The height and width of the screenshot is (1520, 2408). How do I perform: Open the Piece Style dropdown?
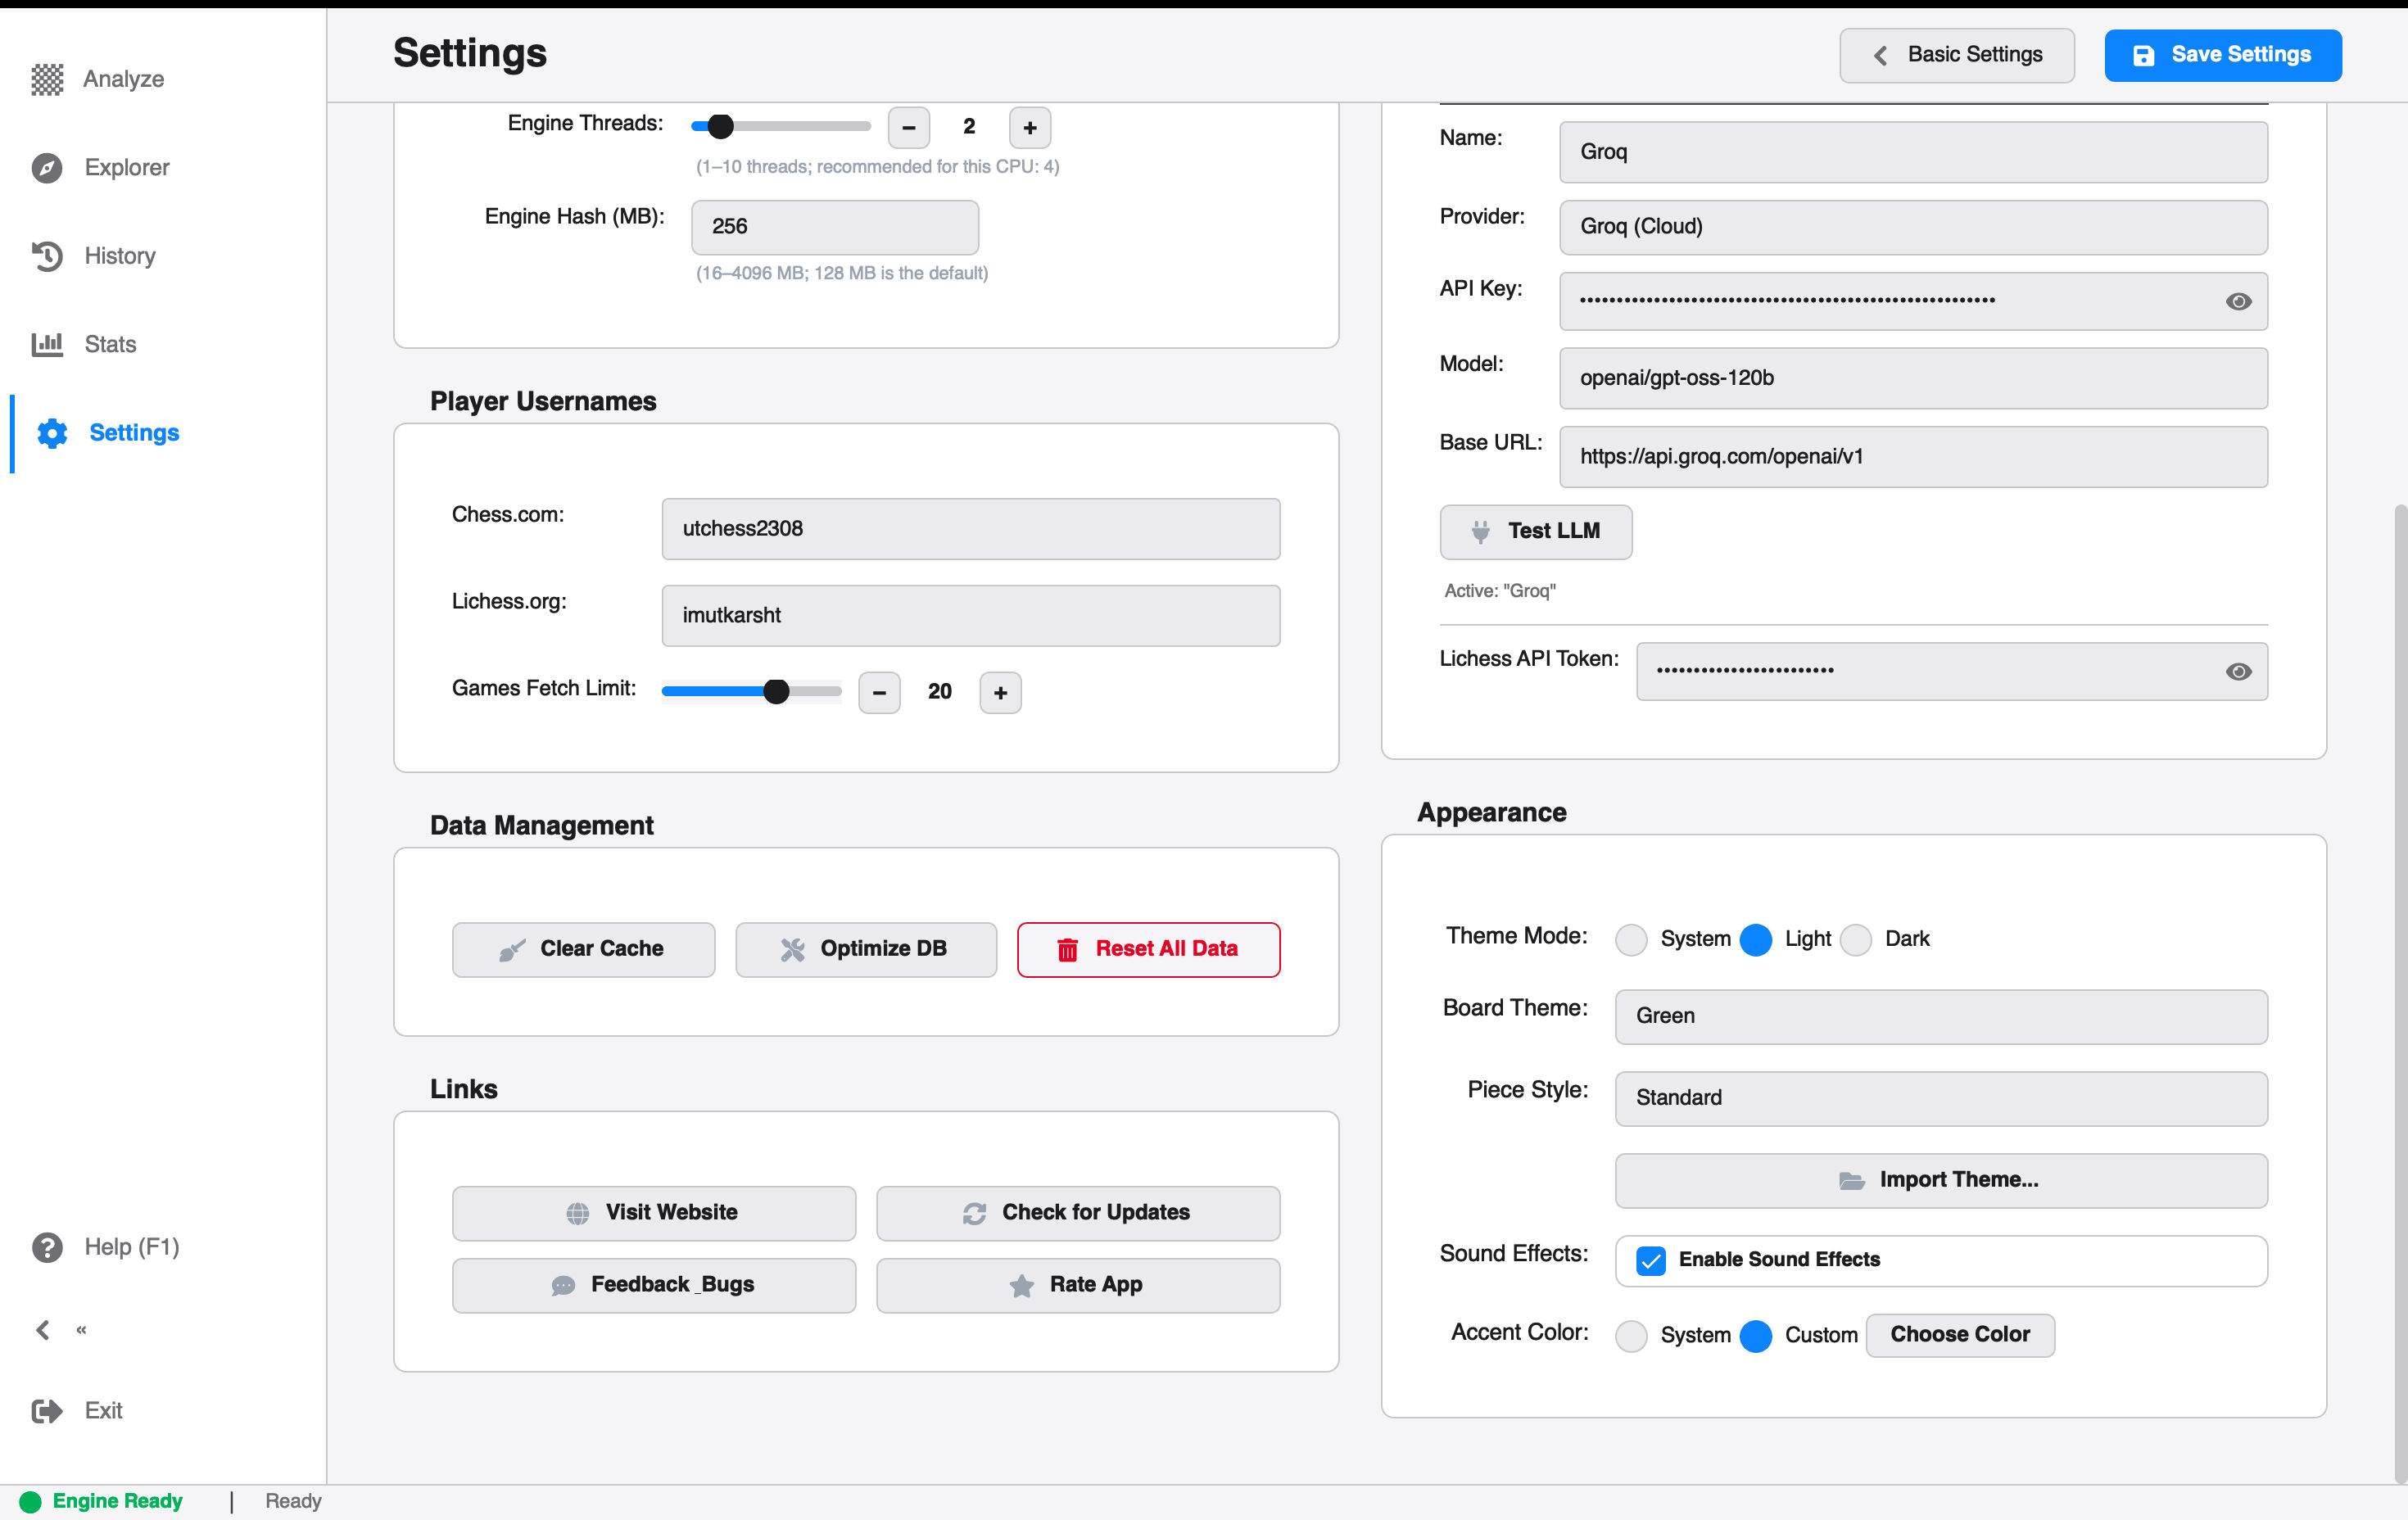tap(1940, 1098)
